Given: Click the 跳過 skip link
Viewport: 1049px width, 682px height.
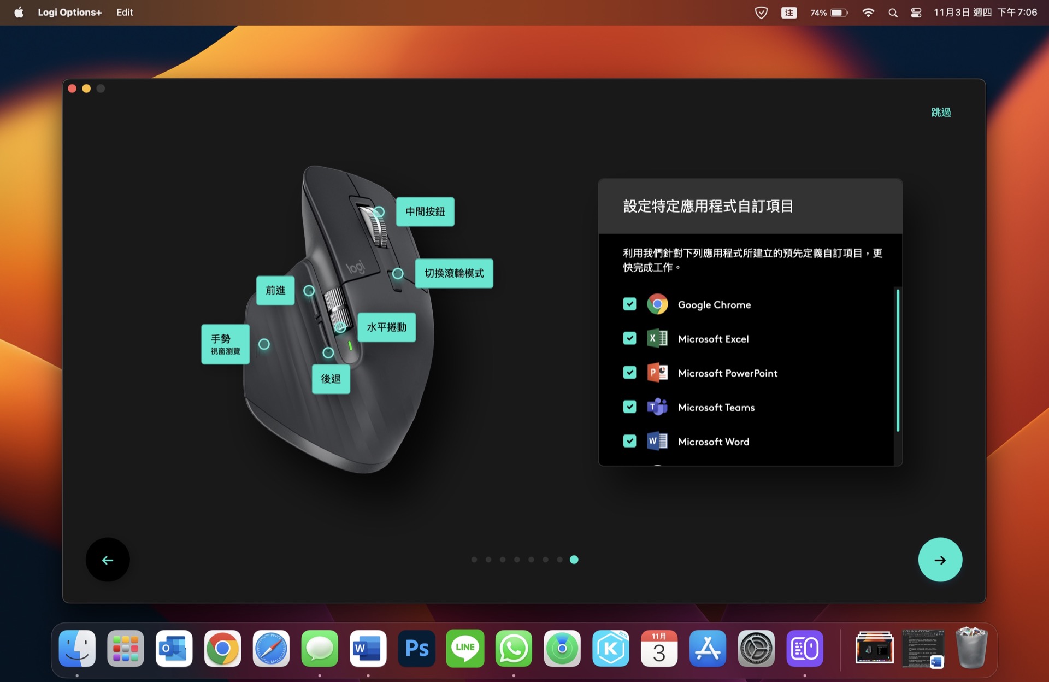Looking at the screenshot, I should coord(941,112).
